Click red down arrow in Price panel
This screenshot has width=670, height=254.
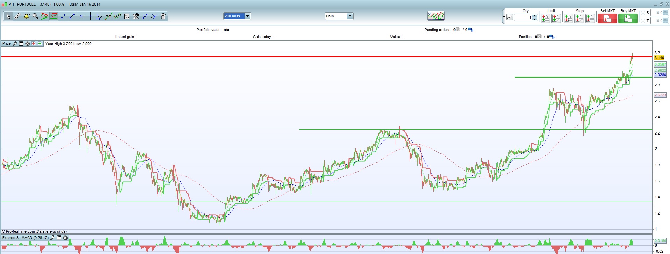[34, 44]
